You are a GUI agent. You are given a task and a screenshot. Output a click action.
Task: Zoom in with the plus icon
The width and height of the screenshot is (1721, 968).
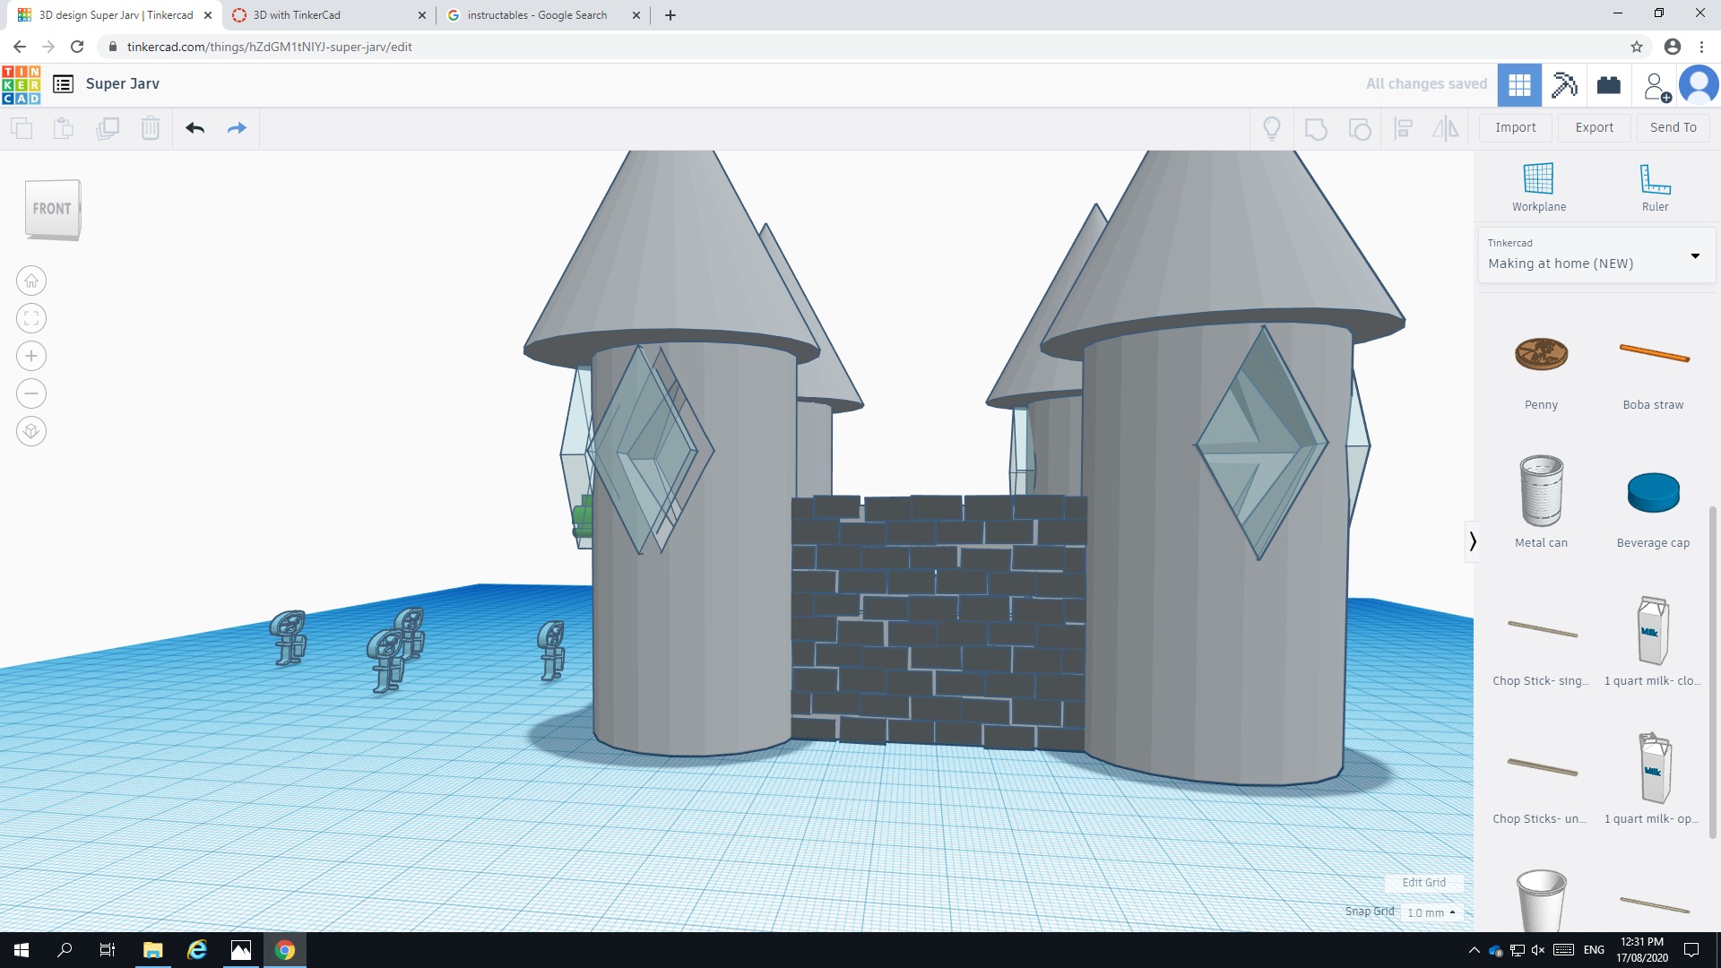[x=31, y=356]
